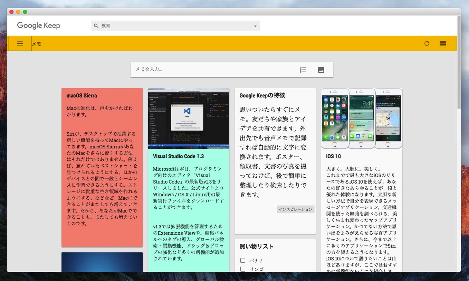Screen dimensions: 469x281
Task: Open the 買い物リスト note title
Action: click(257, 247)
